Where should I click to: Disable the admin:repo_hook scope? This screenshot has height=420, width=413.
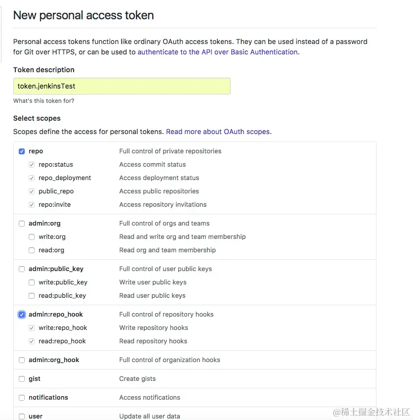[22, 314]
